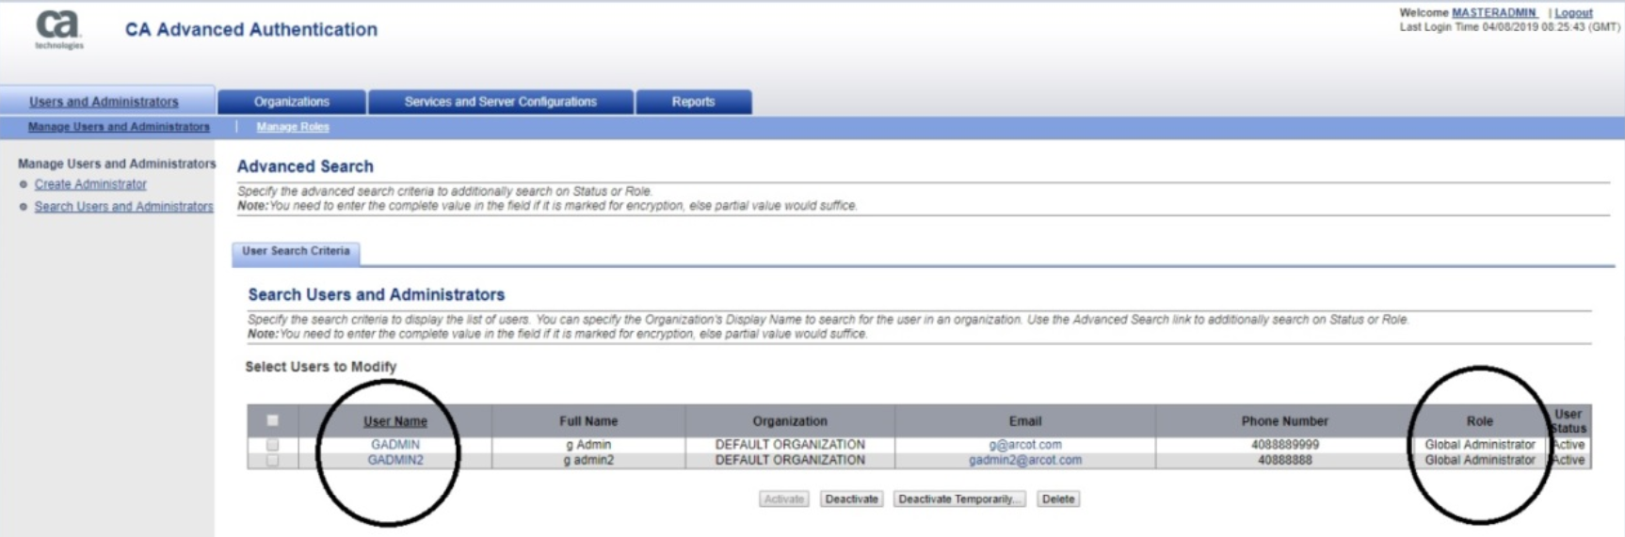Open the GADMIN user link
Image resolution: width=1625 pixels, height=537 pixels.
point(395,445)
